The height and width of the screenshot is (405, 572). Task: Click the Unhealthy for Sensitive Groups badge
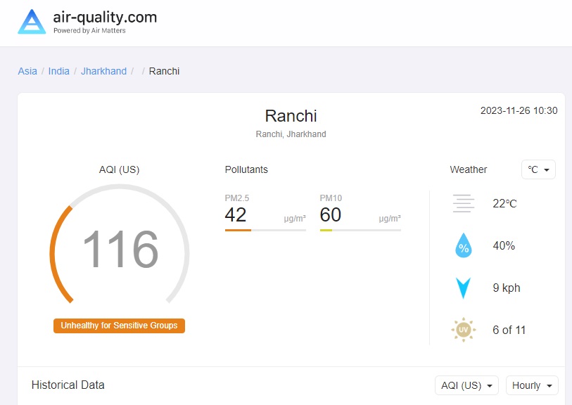click(120, 326)
